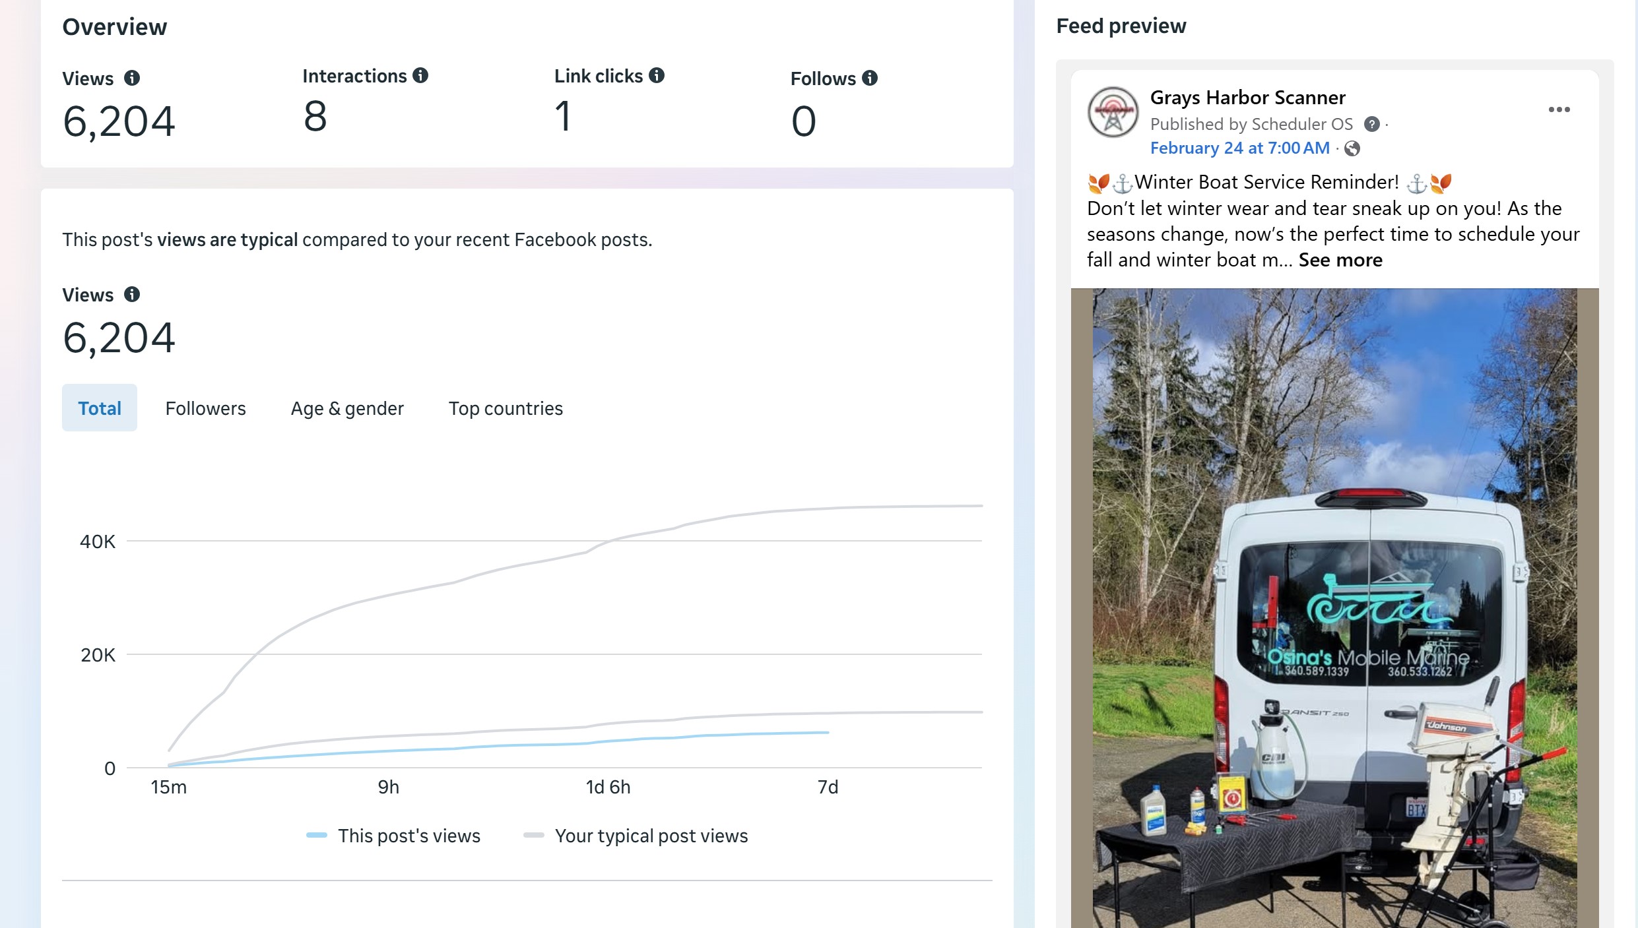Viewport: 1638px width, 928px height.
Task: Click the public globe icon on post
Action: coord(1352,148)
